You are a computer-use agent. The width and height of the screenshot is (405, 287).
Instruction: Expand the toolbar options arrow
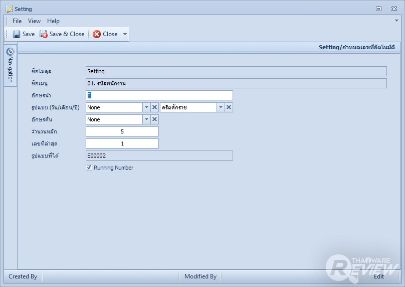(x=125, y=34)
